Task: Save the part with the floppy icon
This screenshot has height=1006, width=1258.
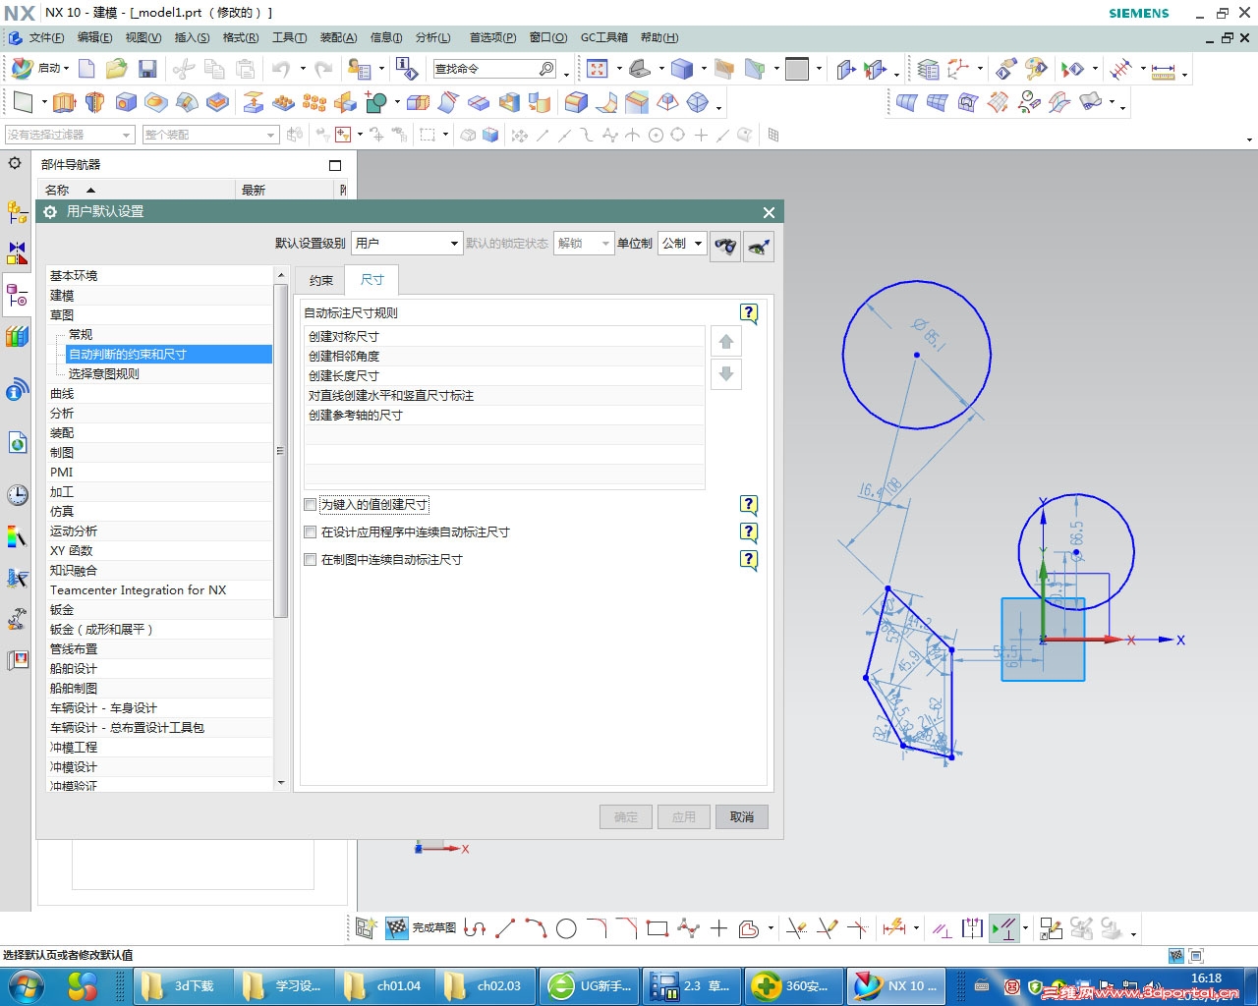Action: tap(147, 69)
